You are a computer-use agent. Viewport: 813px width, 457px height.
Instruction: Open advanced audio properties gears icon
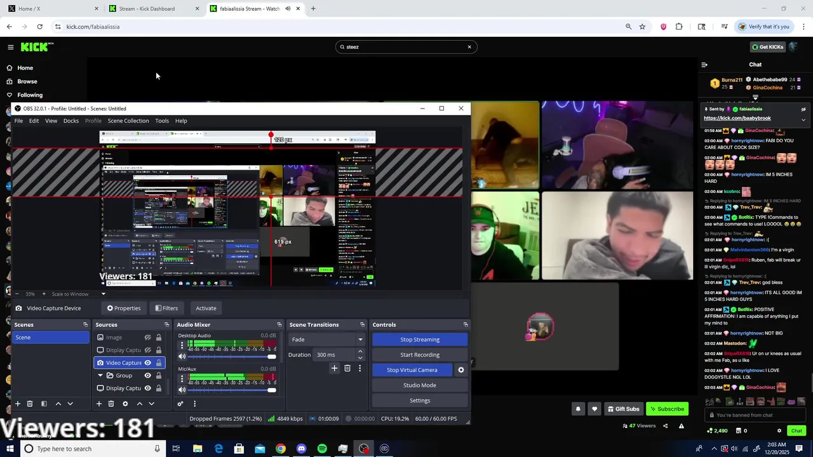click(x=180, y=404)
